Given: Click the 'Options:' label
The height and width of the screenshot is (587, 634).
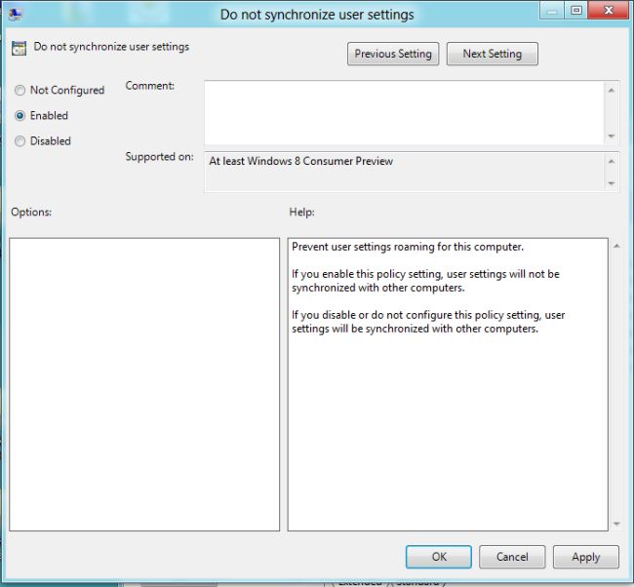Looking at the screenshot, I should (x=31, y=213).
